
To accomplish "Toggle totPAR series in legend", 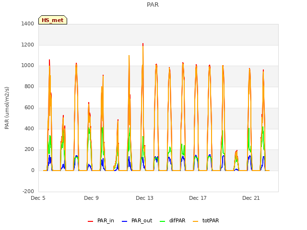I will click(206, 220).
